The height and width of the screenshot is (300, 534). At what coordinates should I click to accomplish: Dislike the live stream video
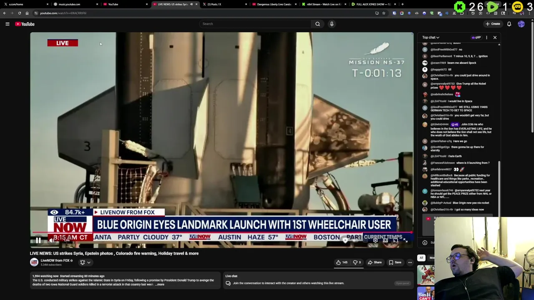pos(357,262)
